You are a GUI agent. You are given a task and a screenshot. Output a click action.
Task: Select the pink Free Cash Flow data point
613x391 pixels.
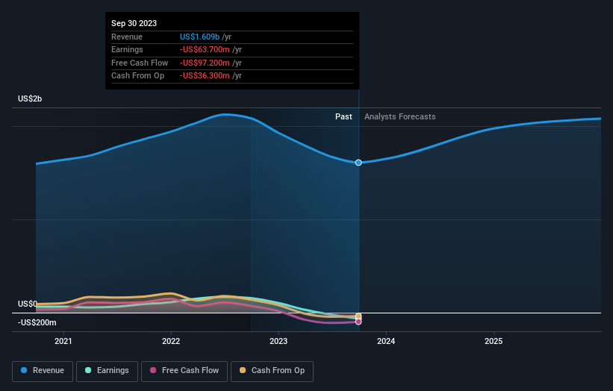click(358, 322)
